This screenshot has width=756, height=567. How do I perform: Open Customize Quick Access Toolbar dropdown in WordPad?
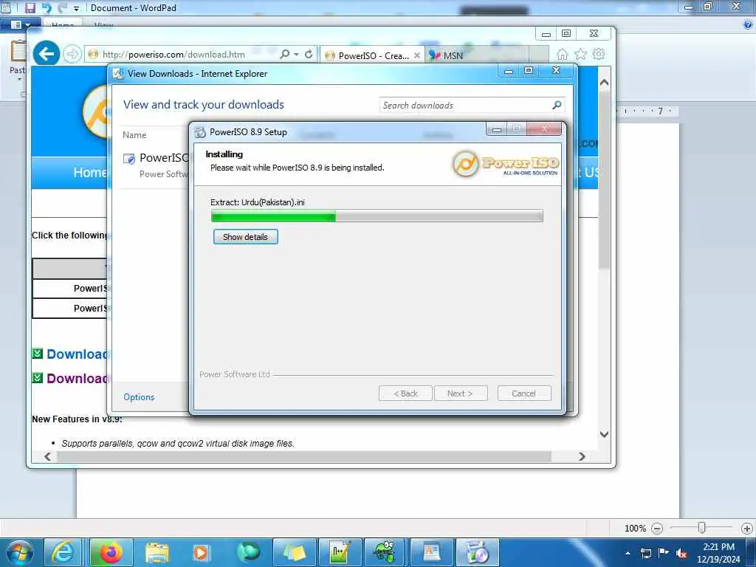click(76, 8)
